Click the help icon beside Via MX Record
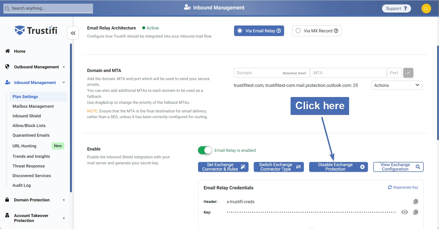 pos(336,31)
